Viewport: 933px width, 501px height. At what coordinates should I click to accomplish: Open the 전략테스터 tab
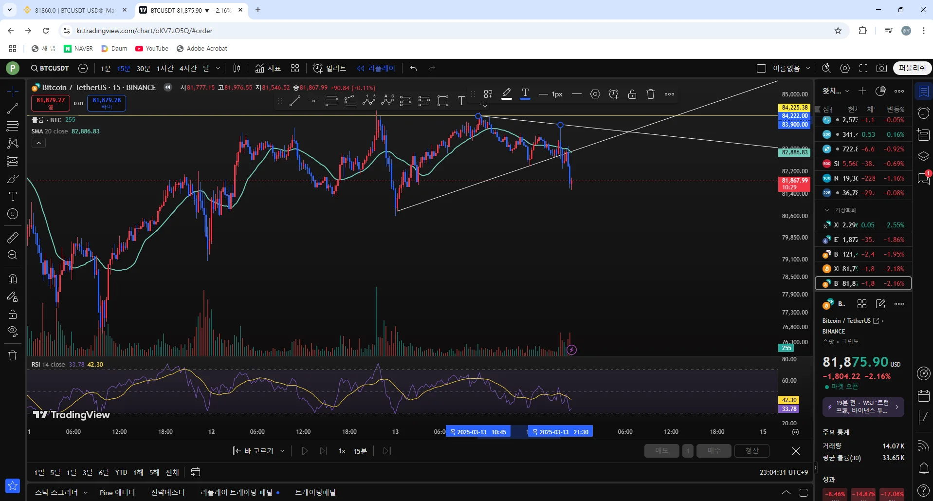168,493
